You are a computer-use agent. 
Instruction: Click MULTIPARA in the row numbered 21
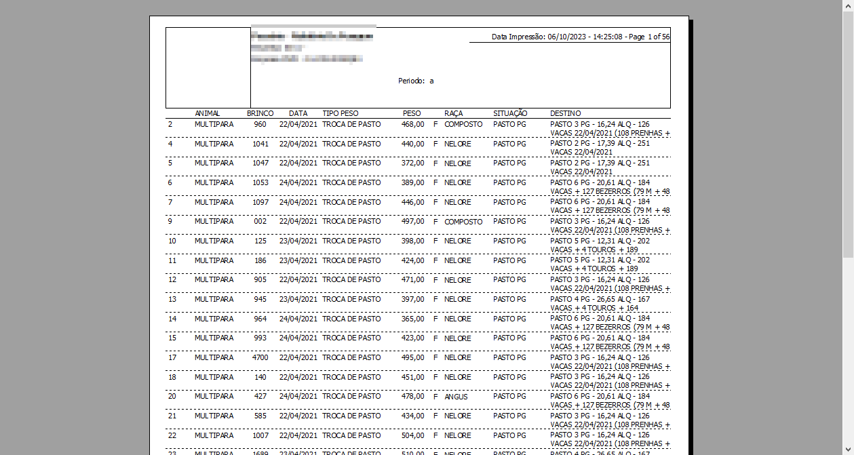[x=214, y=416]
